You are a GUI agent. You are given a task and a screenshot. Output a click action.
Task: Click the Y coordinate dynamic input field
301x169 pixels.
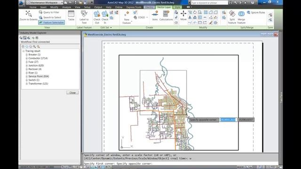[246, 120]
